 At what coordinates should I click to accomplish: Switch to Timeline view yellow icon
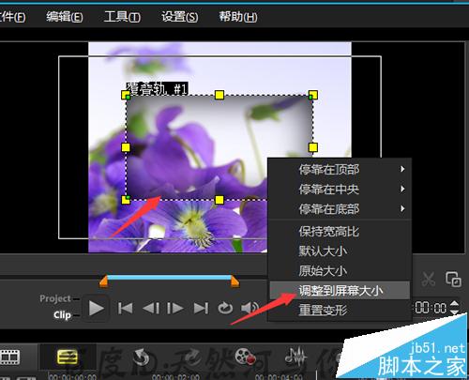[68, 357]
